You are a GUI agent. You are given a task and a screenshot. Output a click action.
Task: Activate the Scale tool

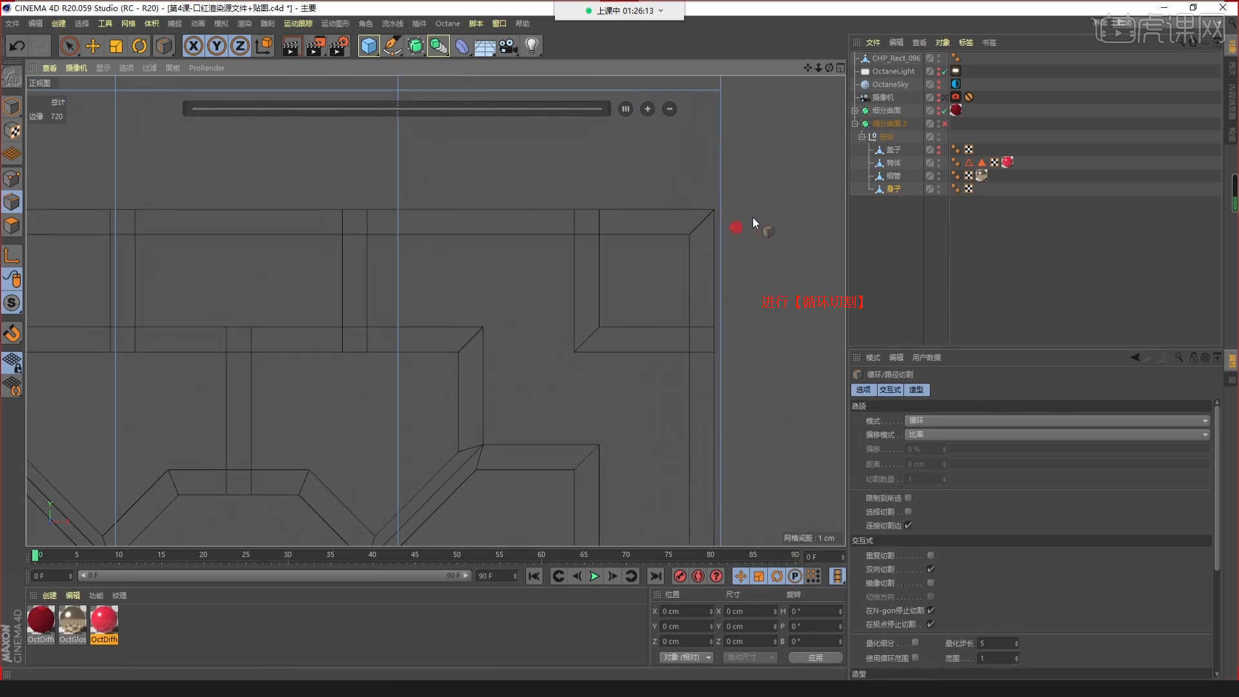[116, 46]
